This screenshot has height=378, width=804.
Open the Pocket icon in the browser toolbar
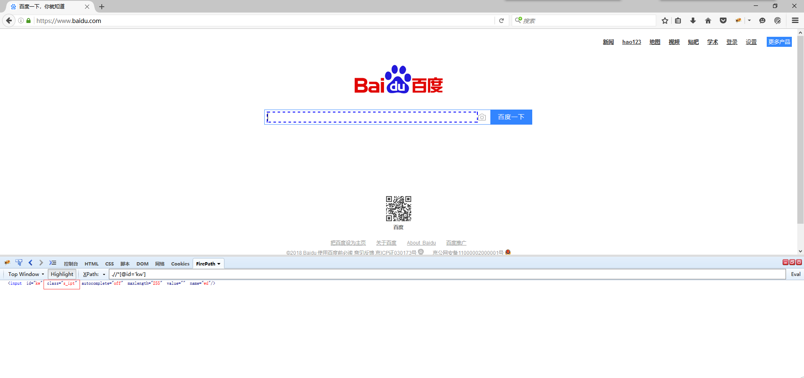(723, 20)
